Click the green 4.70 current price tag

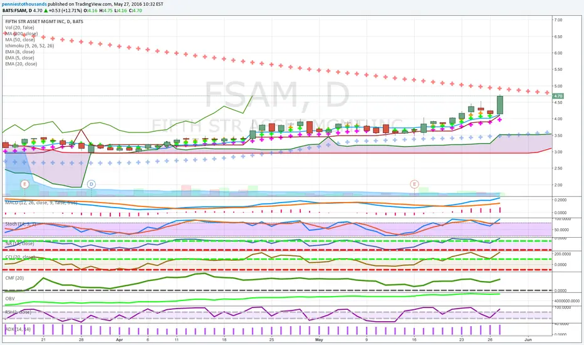coord(558,96)
